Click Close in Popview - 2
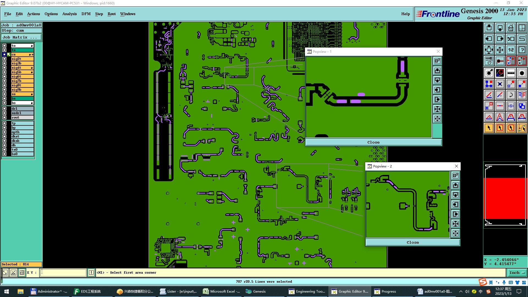 click(x=413, y=242)
